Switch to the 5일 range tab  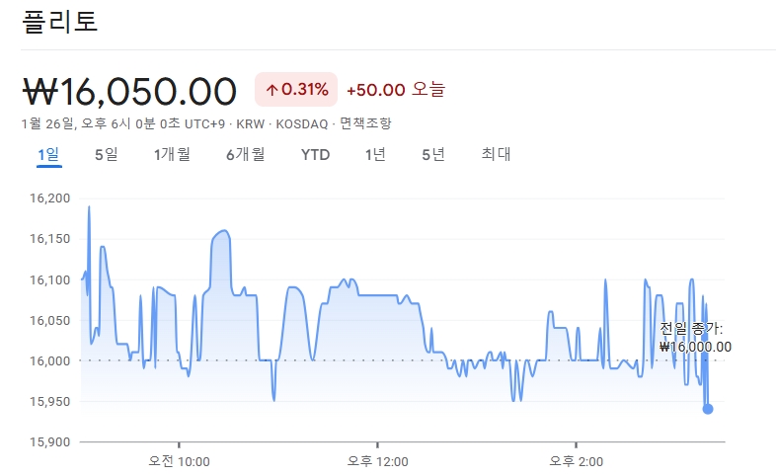tap(107, 155)
